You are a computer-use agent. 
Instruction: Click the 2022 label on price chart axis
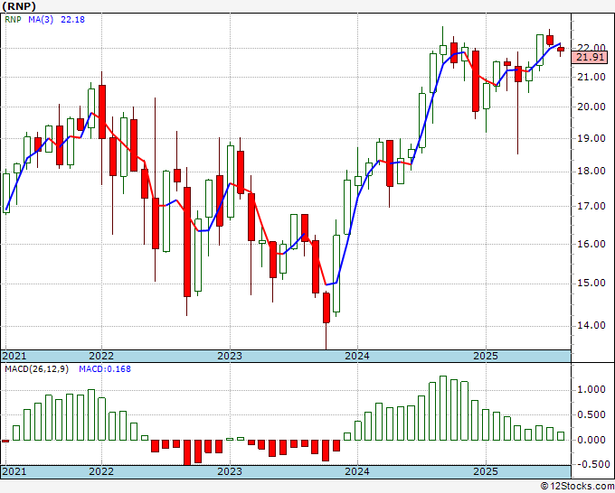coord(101,356)
